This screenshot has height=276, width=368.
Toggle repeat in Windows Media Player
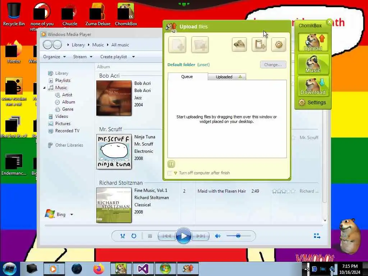coord(134,236)
